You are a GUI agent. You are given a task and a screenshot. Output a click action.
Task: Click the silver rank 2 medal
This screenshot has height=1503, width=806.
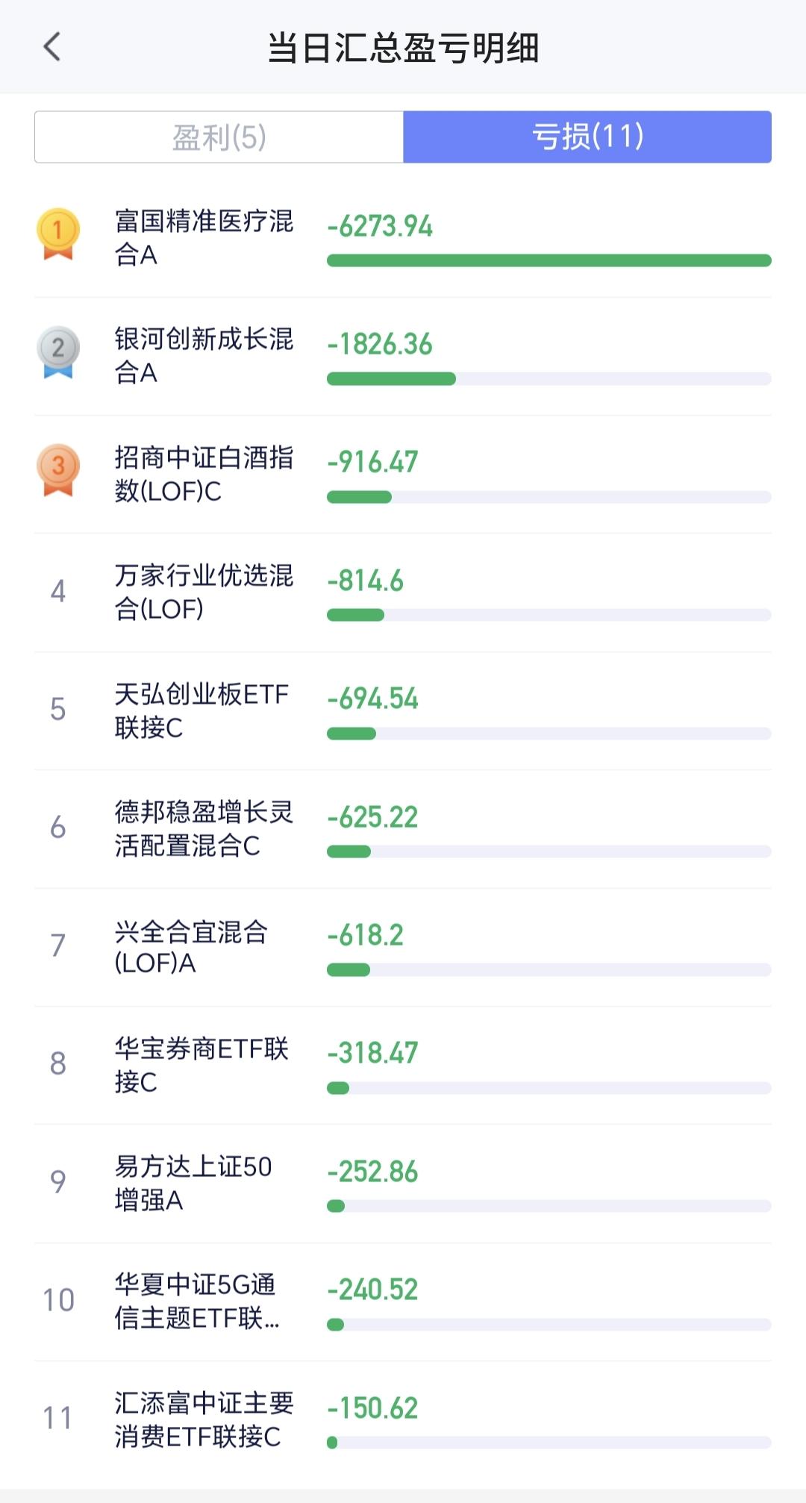[x=58, y=352]
